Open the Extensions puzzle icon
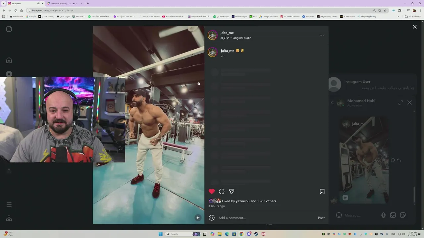This screenshot has width=424, height=238. [x=399, y=10]
